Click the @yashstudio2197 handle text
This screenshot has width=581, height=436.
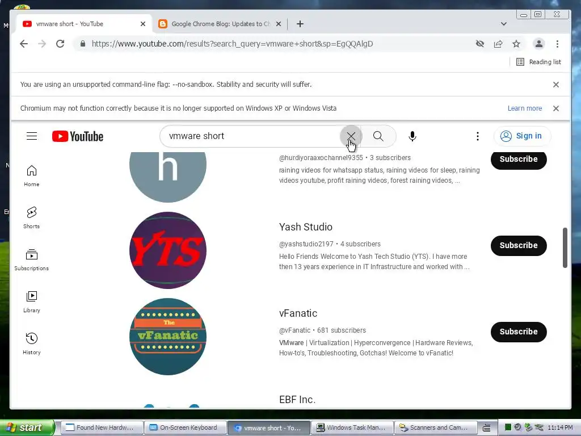point(306,244)
